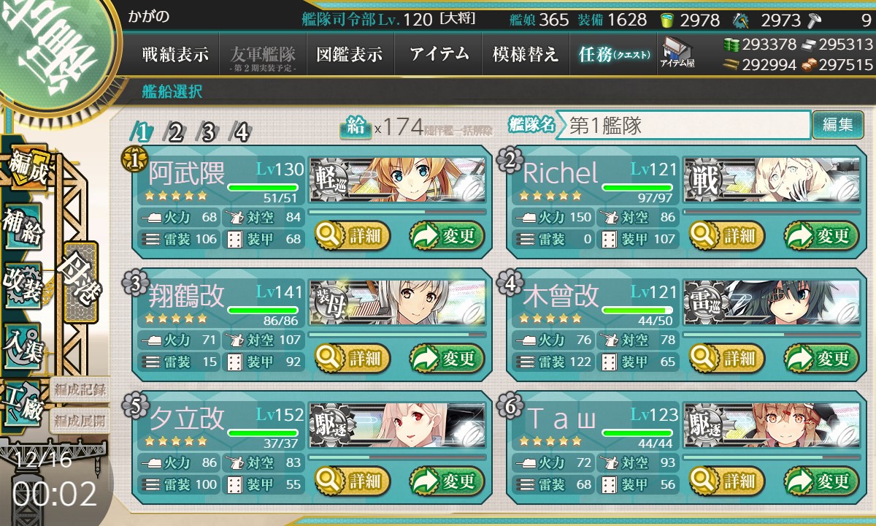The image size is (876, 526).
Task: View 詳細 details for 阿武隈
Action: (x=353, y=236)
